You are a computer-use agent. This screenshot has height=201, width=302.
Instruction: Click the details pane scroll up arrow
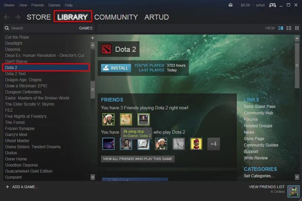pyautogui.click(x=297, y=39)
